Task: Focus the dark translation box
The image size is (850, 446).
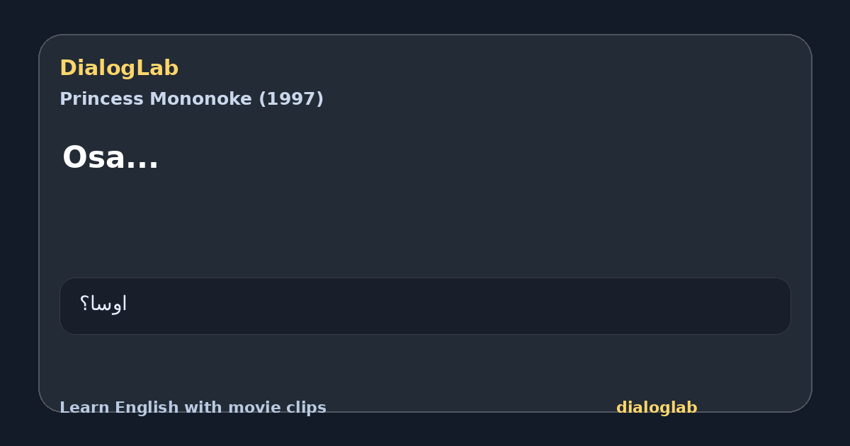Action: coord(425,306)
